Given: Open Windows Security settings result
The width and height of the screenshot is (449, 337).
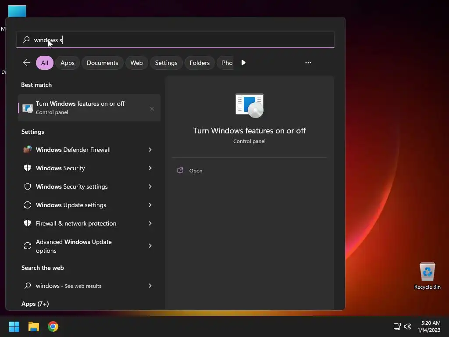Looking at the screenshot, I should [x=89, y=186].
